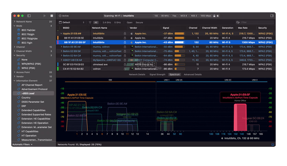Click the Apple vendor icon in selected row
287x166 pixels.
(131, 42)
